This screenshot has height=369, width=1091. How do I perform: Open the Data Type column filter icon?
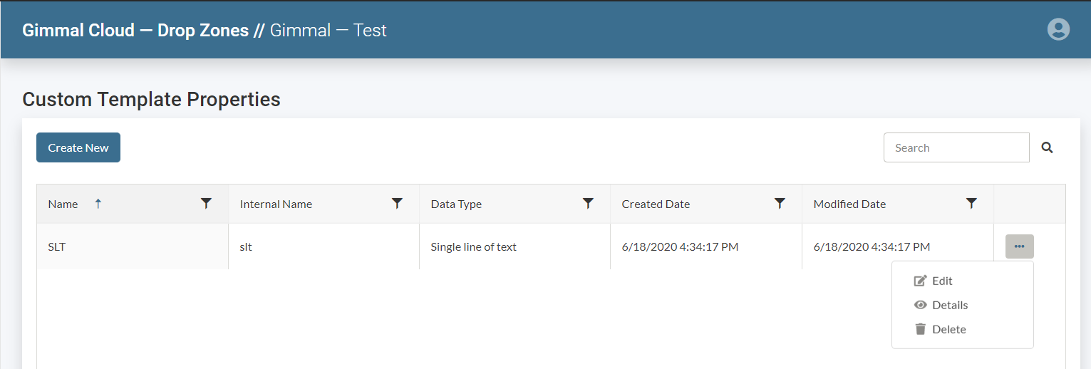[x=588, y=204]
